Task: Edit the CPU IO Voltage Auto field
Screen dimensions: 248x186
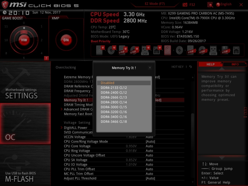Action: pyautogui.click(x=149, y=165)
